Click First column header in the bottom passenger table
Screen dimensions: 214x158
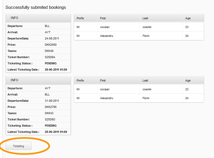(103, 80)
